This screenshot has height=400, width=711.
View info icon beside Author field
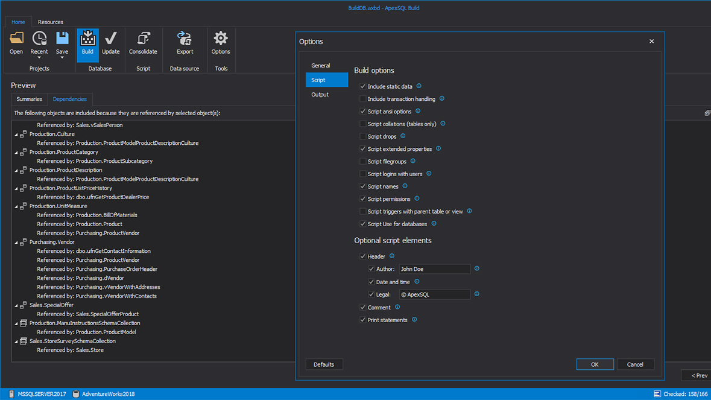click(x=477, y=268)
